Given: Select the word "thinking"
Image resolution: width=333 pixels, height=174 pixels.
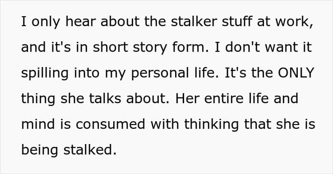Looking at the screenshot, I should pos(211,125).
